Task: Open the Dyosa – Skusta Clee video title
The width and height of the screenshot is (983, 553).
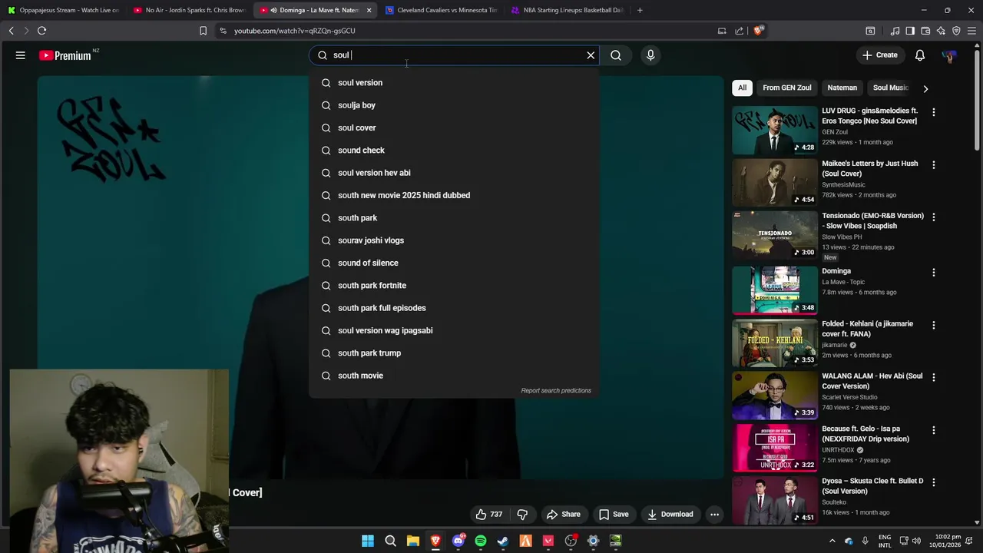Action: pos(872,486)
